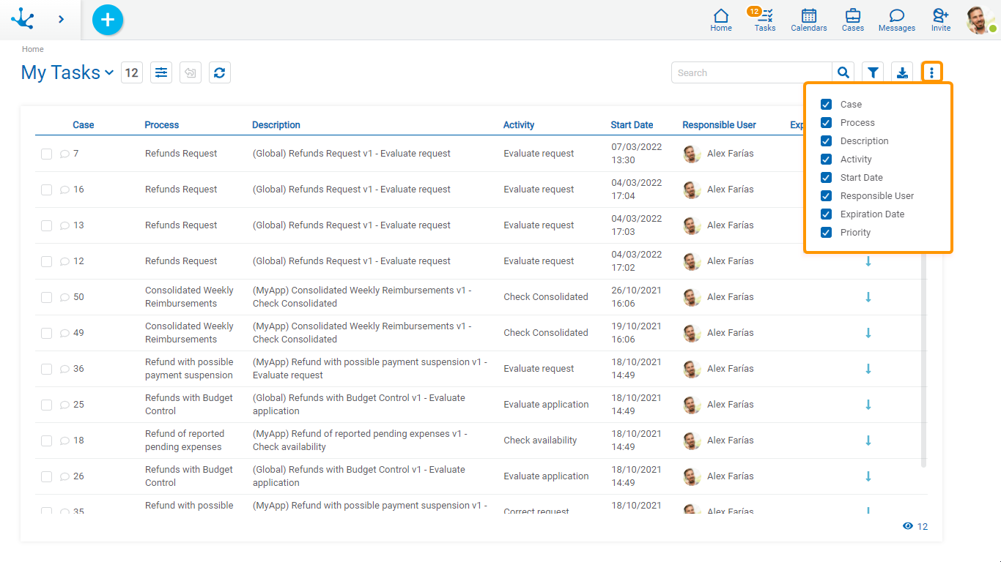Uncheck the Expiration Date column checkbox

pyautogui.click(x=826, y=214)
